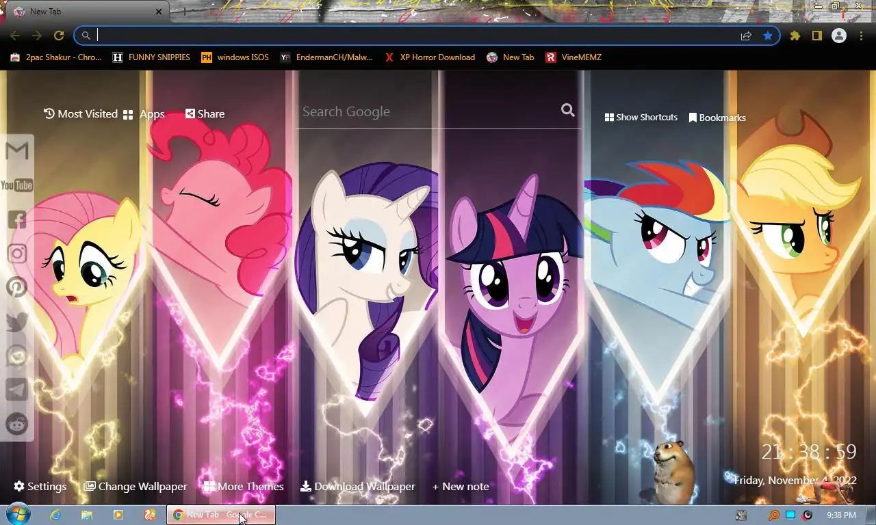Open XP Horror Download bookmark

point(430,57)
